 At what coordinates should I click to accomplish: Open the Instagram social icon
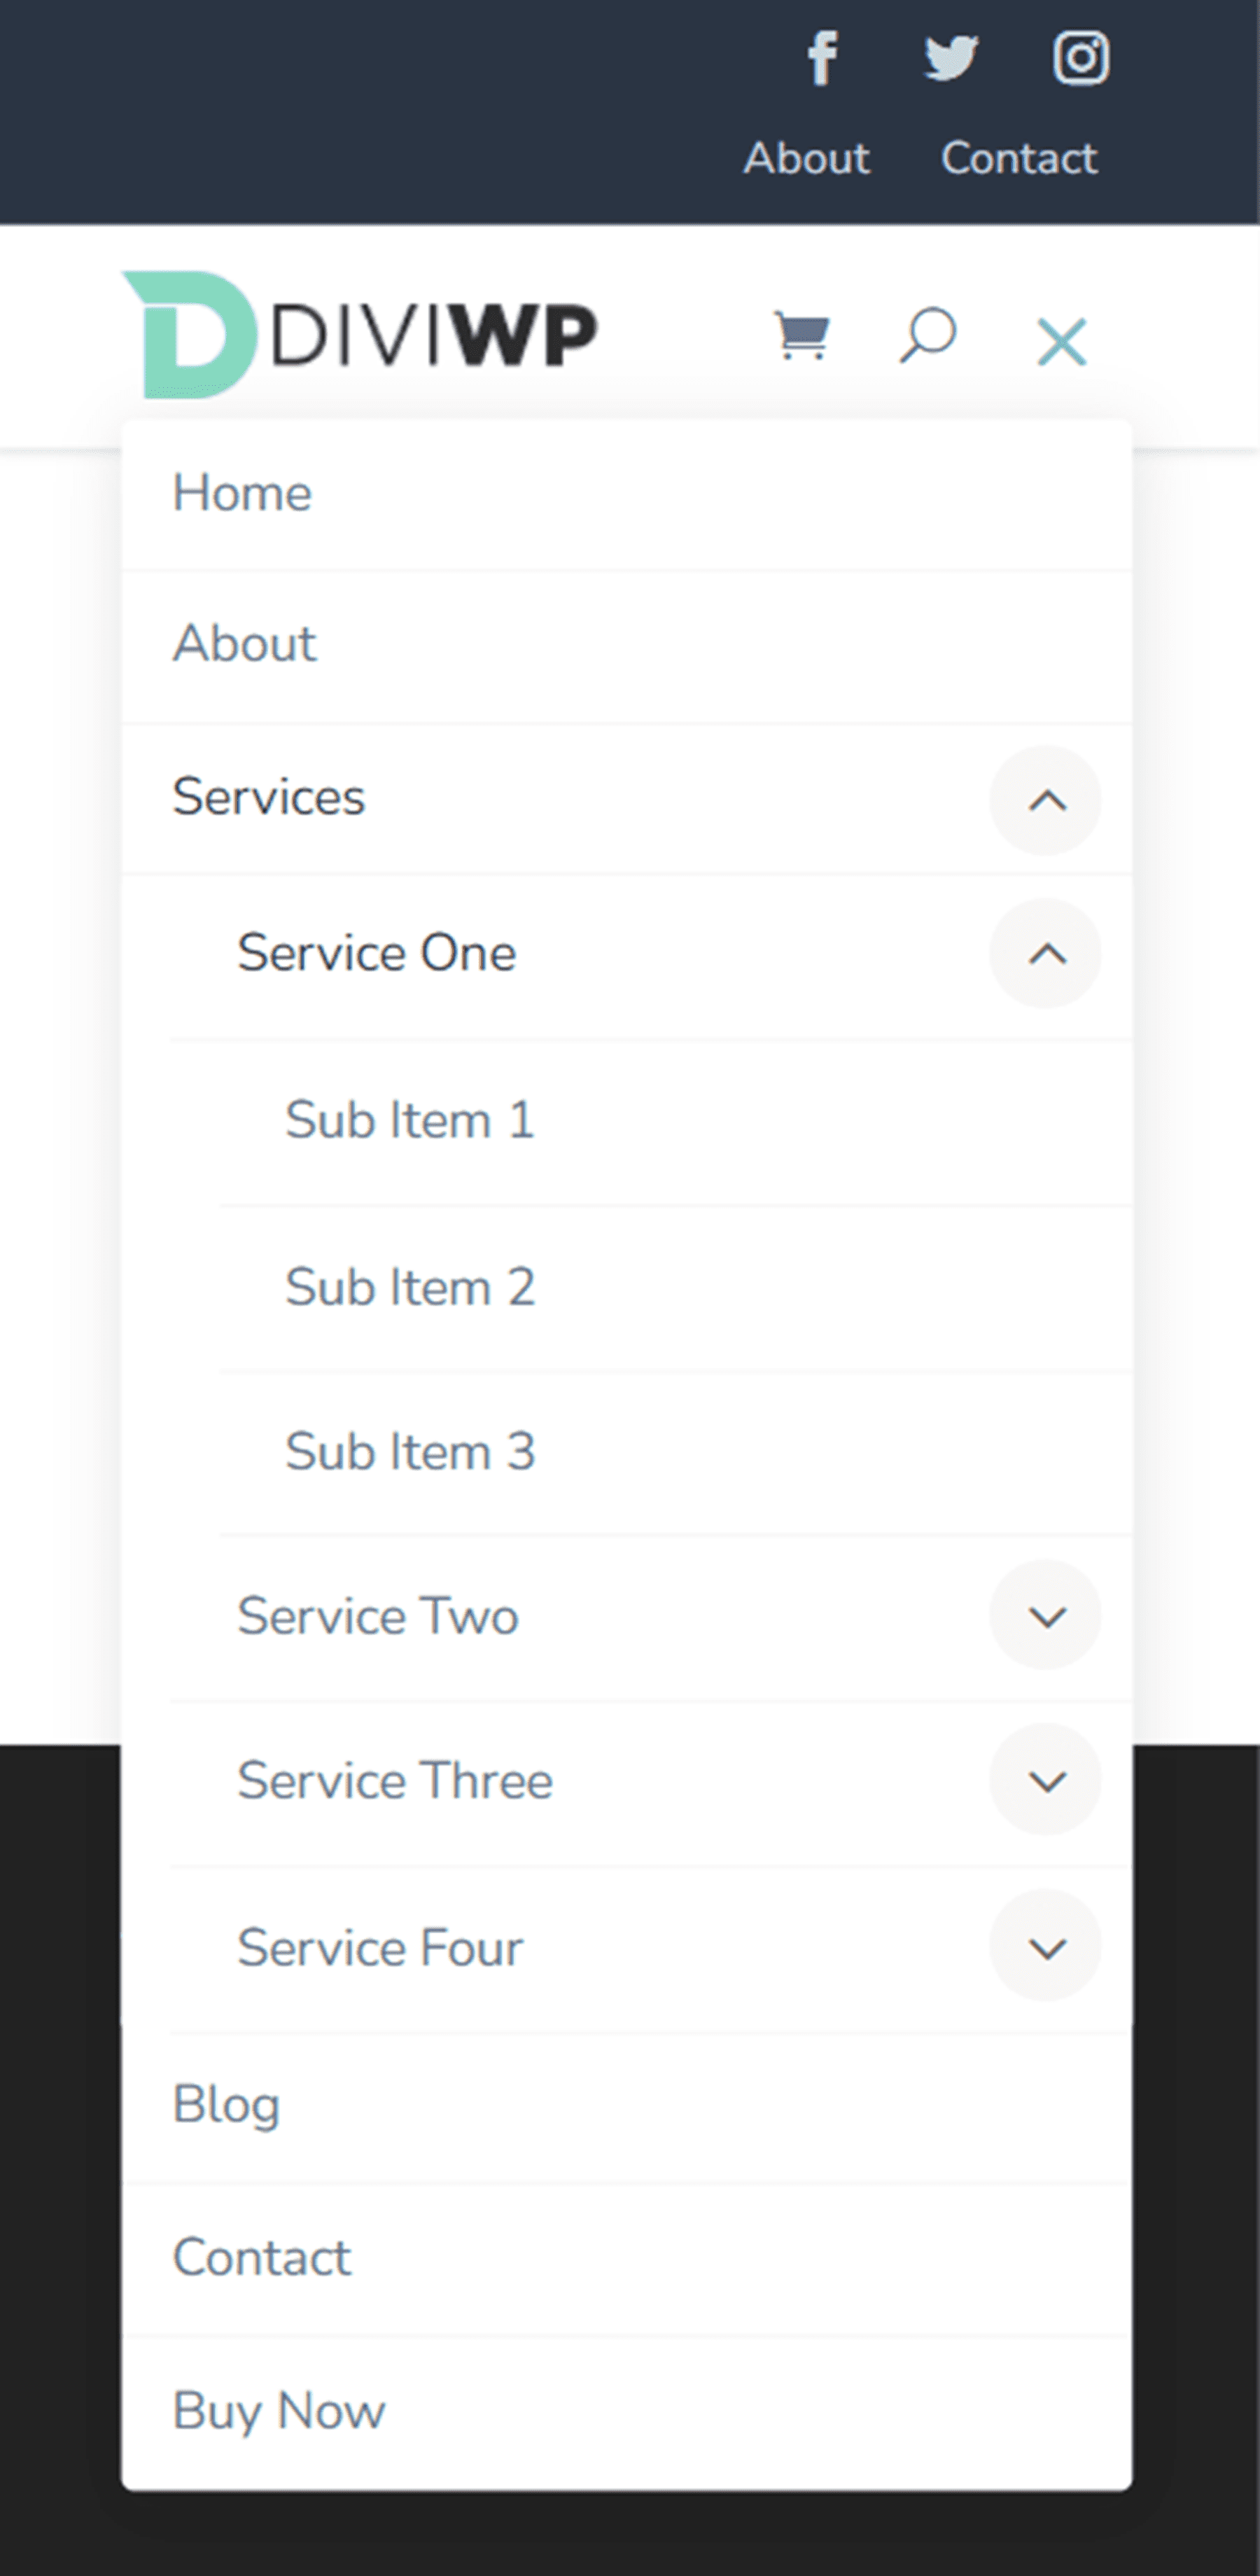1080,57
